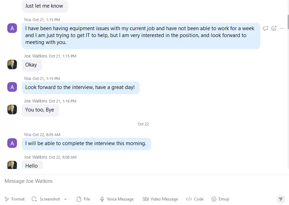Add emoji reaction to the equipment issues message
The width and height of the screenshot is (289, 205).
tap(274, 28)
